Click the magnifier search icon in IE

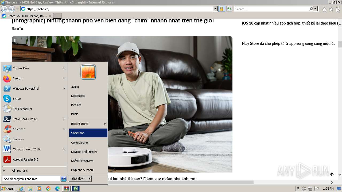click(x=311, y=9)
